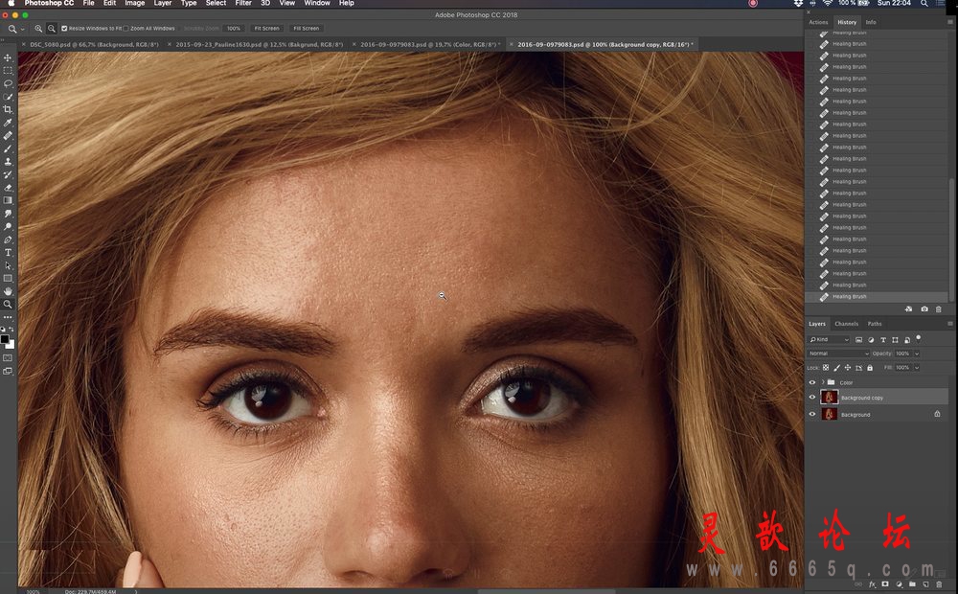Select the Healing Brush tool in the toolbar
This screenshot has width=958, height=594.
(x=8, y=136)
